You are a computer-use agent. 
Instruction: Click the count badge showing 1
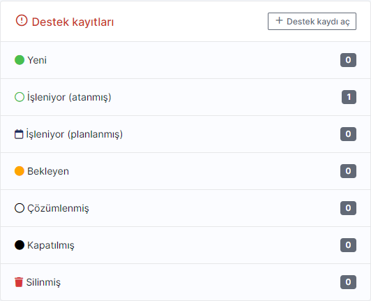pyautogui.click(x=349, y=97)
